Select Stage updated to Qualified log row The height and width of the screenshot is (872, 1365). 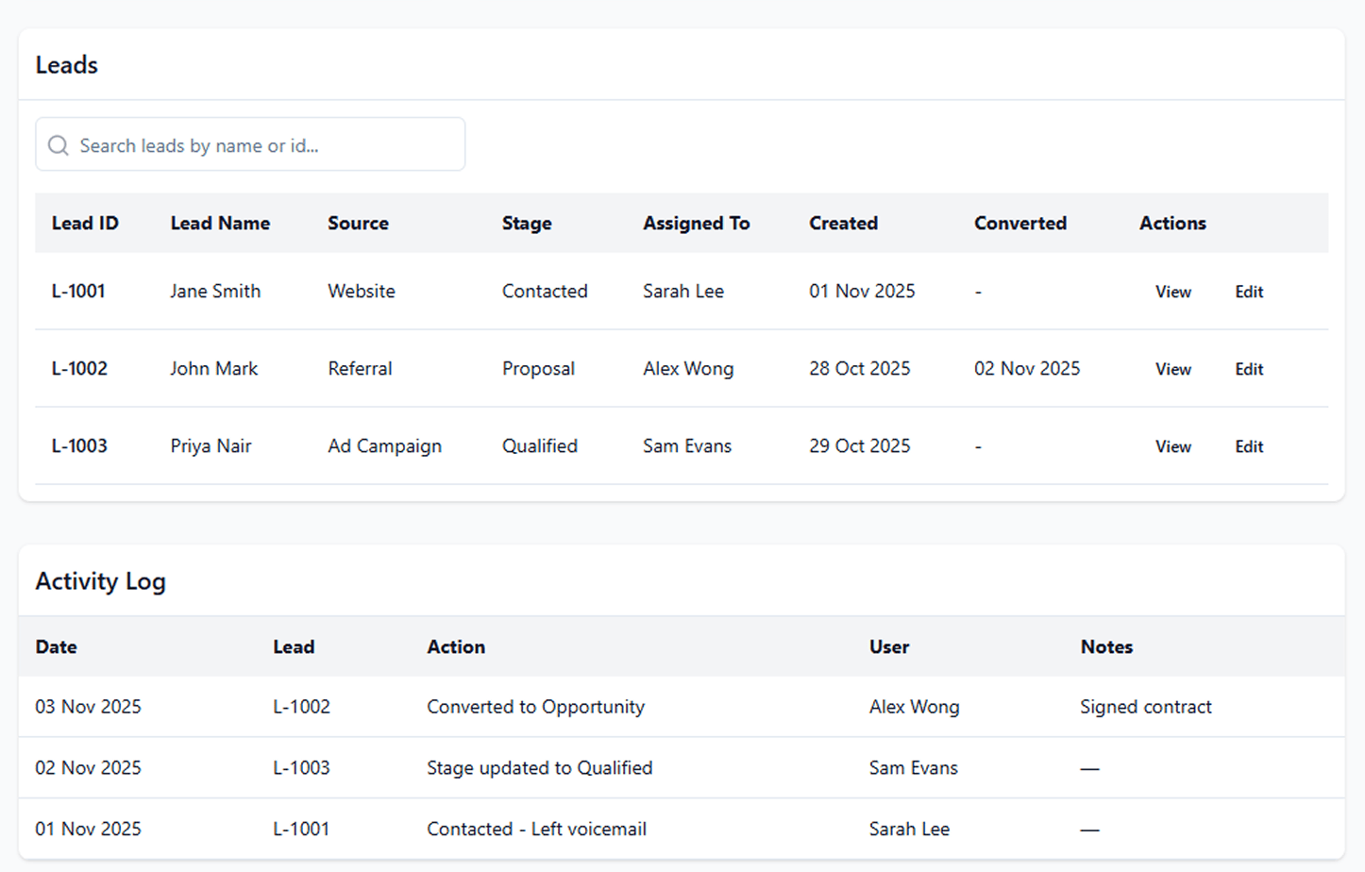coord(539,768)
